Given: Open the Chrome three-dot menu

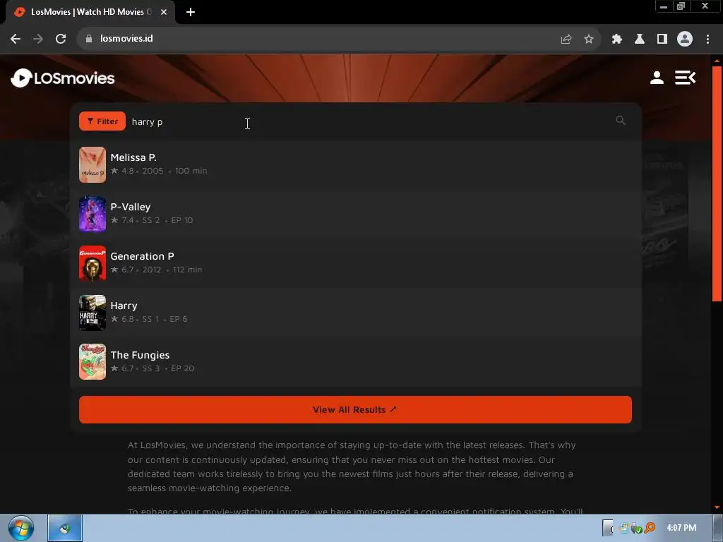Looking at the screenshot, I should [707, 40].
